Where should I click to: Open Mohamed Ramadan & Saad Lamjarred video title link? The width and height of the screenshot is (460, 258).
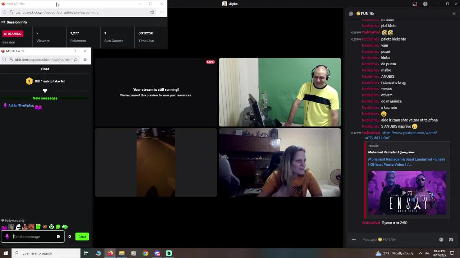point(406,162)
